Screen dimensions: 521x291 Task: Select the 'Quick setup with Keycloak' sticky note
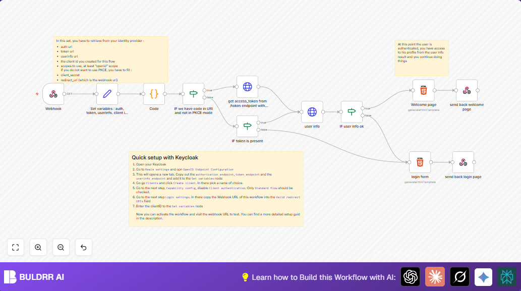pos(216,189)
